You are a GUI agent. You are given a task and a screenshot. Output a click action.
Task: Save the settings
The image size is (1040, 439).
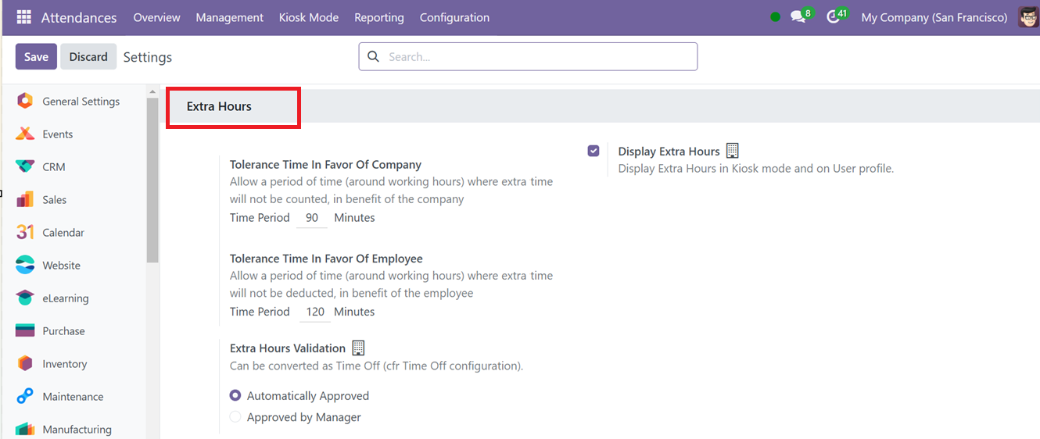pos(36,56)
